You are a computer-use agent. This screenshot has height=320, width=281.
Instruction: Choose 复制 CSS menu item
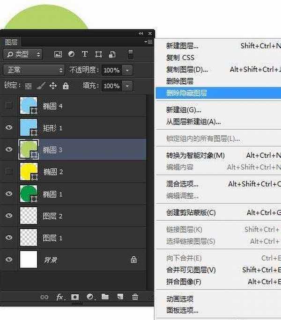(218, 58)
